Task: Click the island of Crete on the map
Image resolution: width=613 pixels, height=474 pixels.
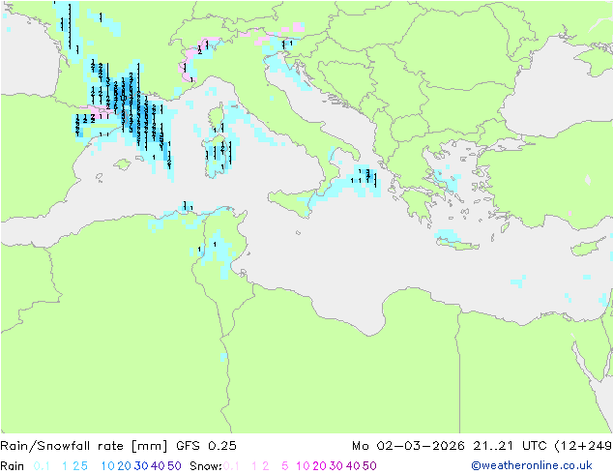Action: [456, 245]
